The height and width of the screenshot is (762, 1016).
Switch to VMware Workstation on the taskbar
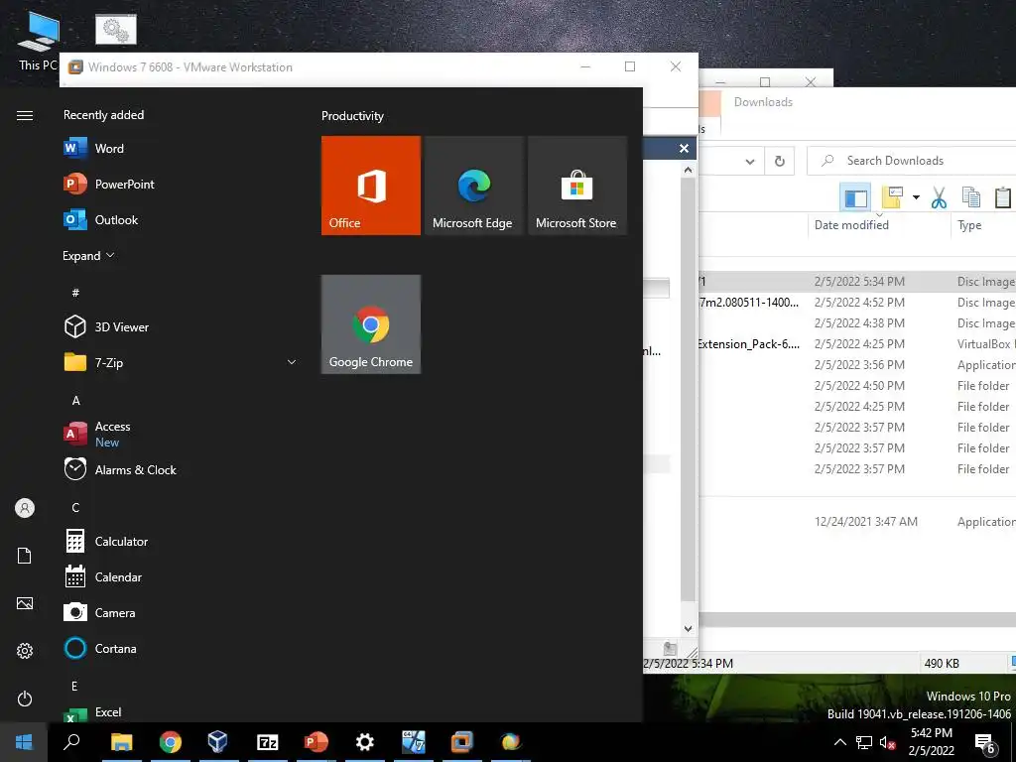coord(462,742)
